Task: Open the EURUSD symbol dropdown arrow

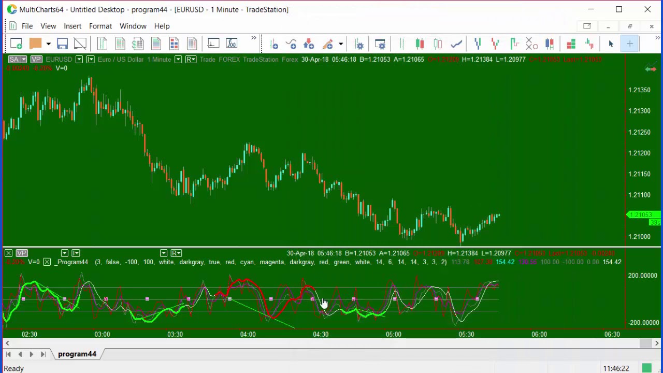Action: point(79,60)
